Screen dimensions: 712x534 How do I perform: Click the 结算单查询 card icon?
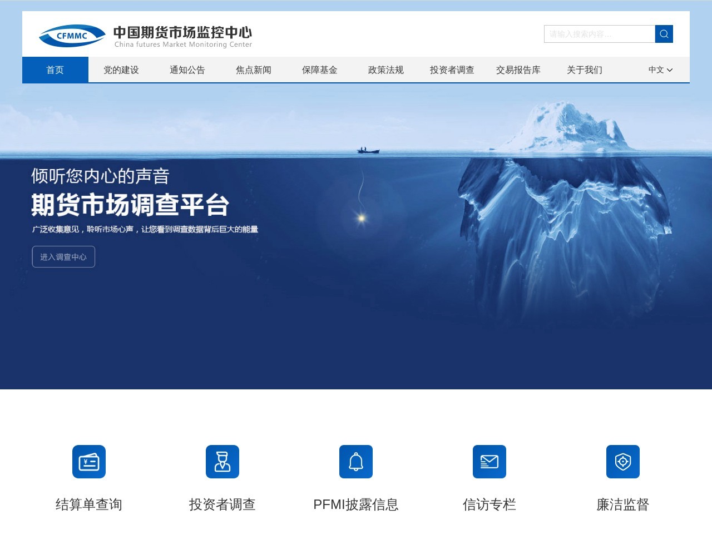click(x=88, y=461)
